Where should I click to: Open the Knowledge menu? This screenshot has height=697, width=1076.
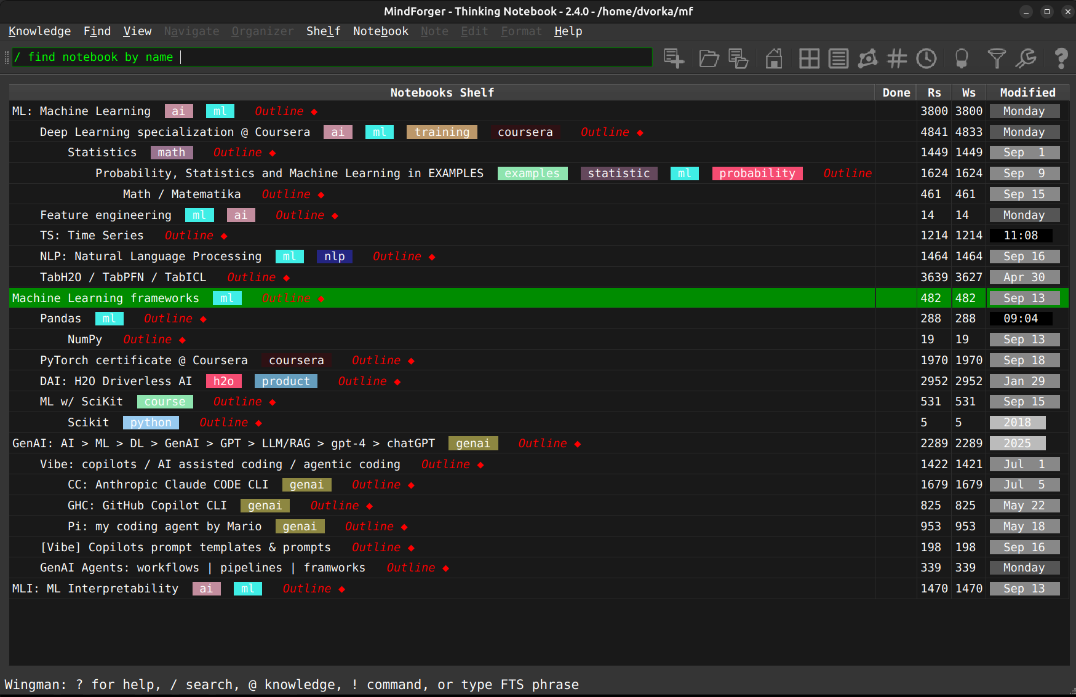pyautogui.click(x=40, y=31)
